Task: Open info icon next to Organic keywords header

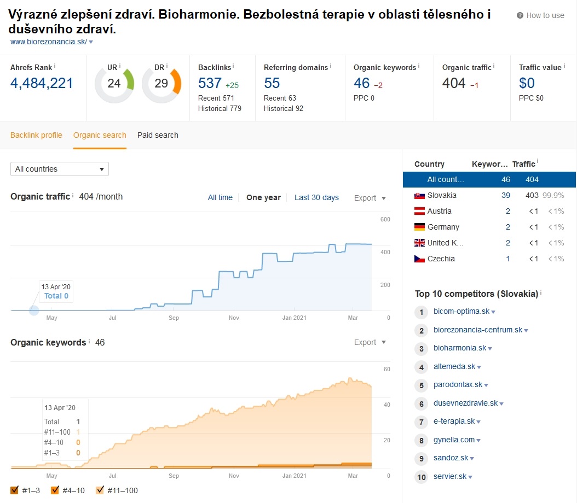Action: pyautogui.click(x=419, y=66)
